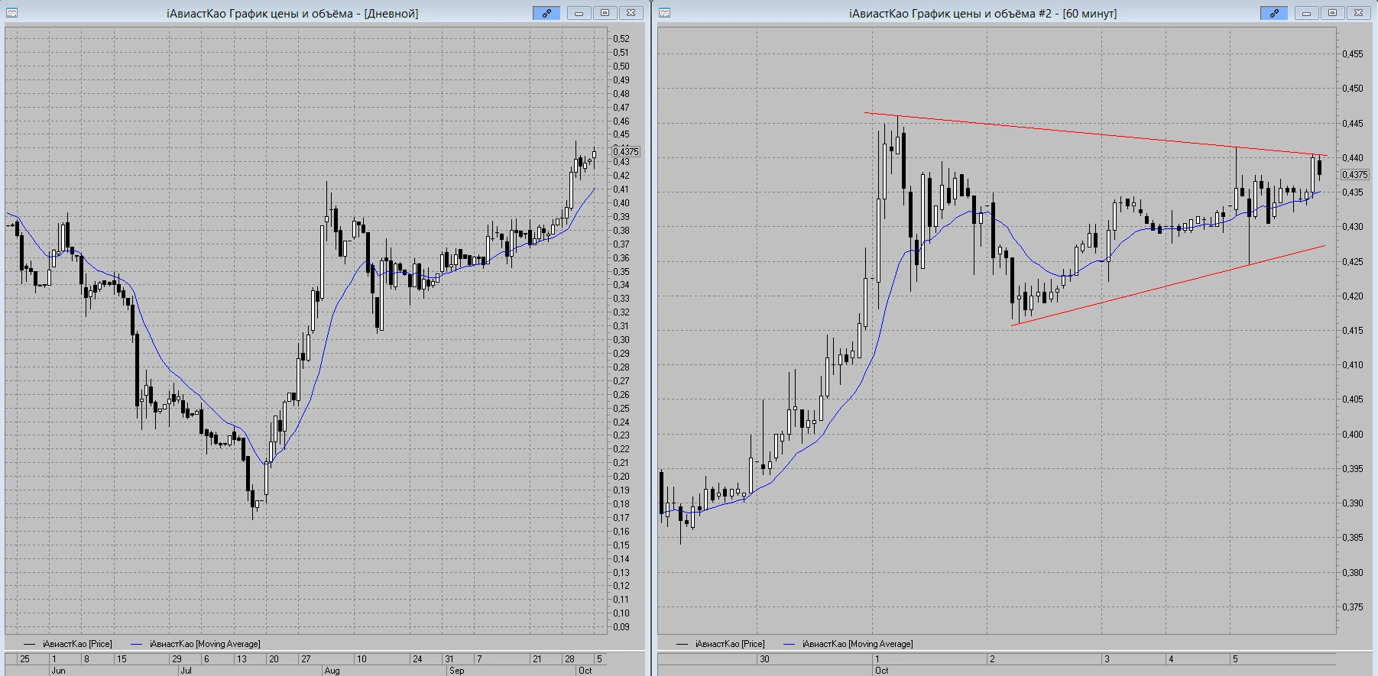Image resolution: width=1378 pixels, height=676 pixels.
Task: Click the chart icon in the Дневной window title
Action: 11,13
